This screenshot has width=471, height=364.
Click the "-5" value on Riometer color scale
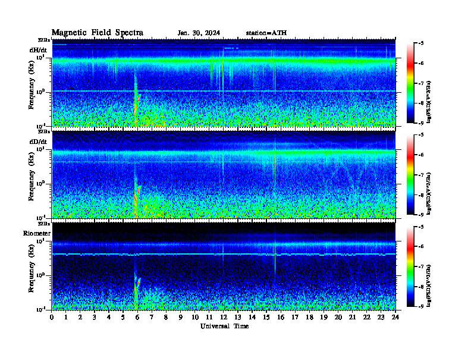click(x=421, y=227)
